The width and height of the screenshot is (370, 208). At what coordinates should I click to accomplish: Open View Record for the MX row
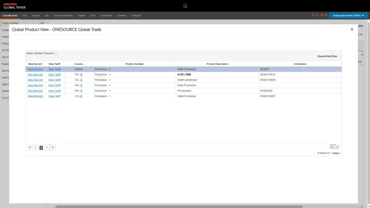tap(35, 91)
